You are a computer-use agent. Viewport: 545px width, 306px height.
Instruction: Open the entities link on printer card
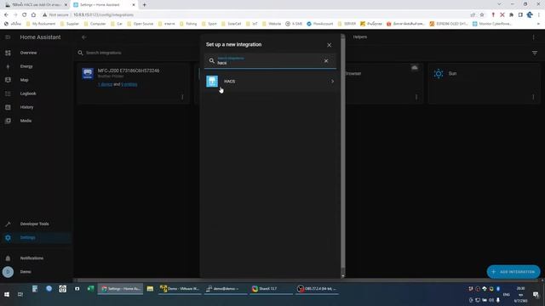129,84
